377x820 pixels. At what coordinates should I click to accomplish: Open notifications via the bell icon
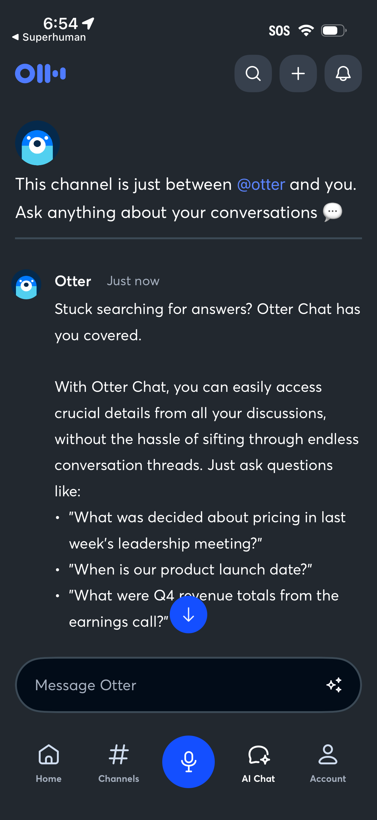point(343,73)
